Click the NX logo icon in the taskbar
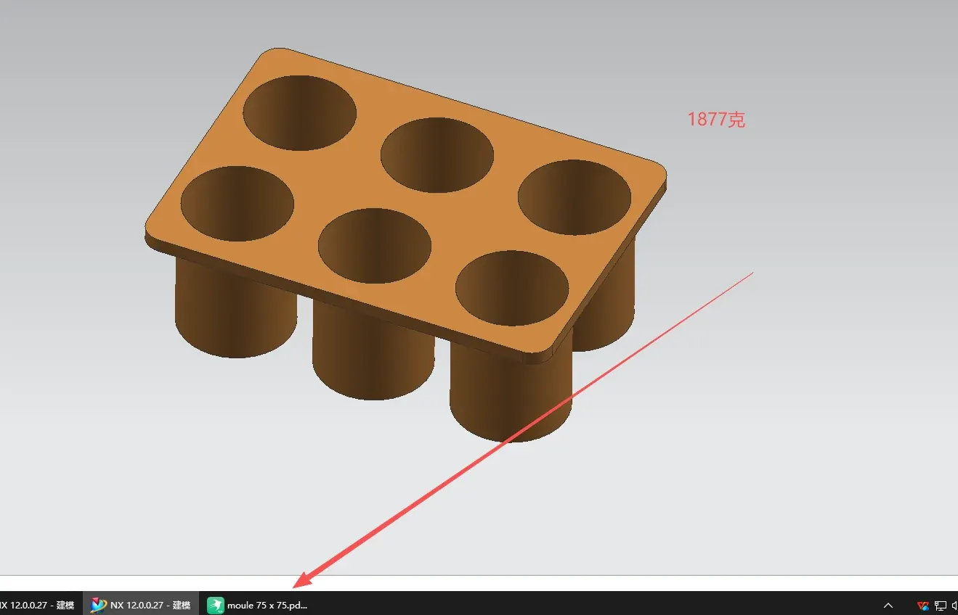Viewport: 958px width, 615px height. pyautogui.click(x=99, y=605)
